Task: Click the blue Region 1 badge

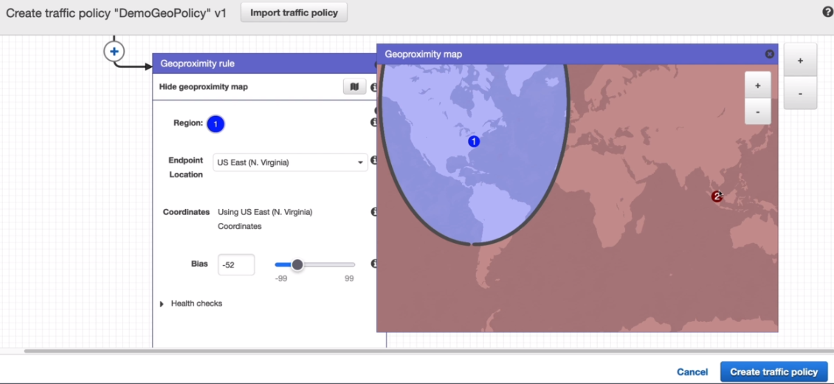Action: click(216, 124)
